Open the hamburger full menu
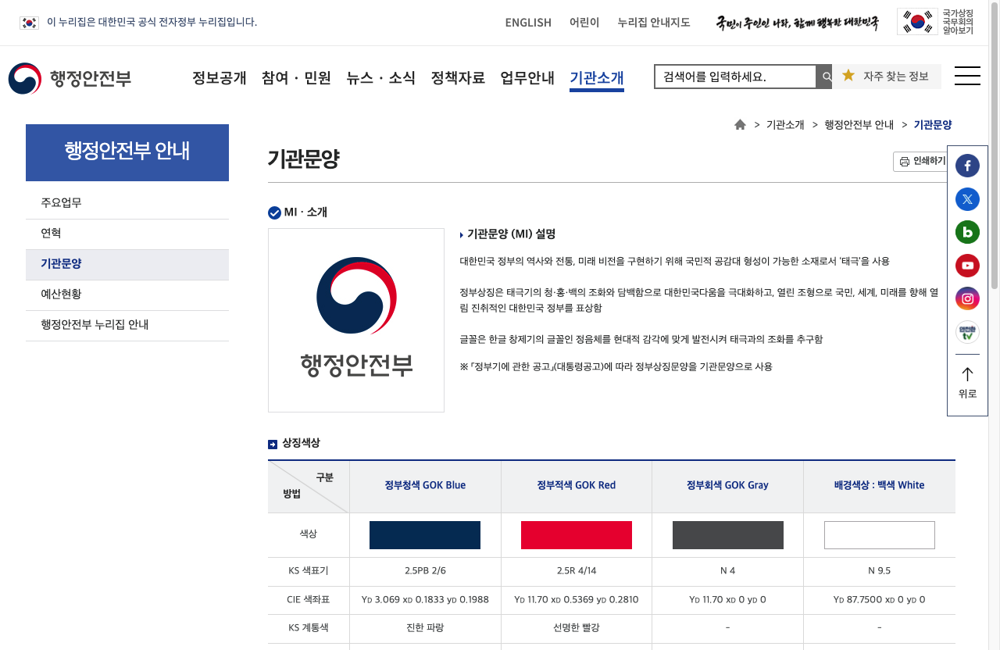This screenshot has height=650, width=1000. (967, 76)
